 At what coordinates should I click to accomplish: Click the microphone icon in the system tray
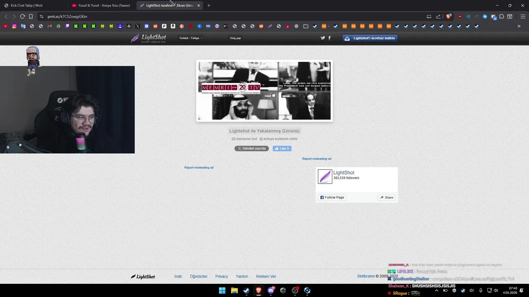(480, 290)
